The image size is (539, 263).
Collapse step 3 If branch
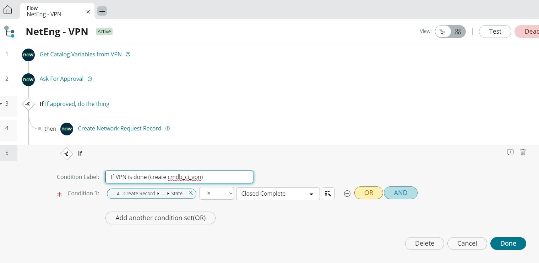1,104
